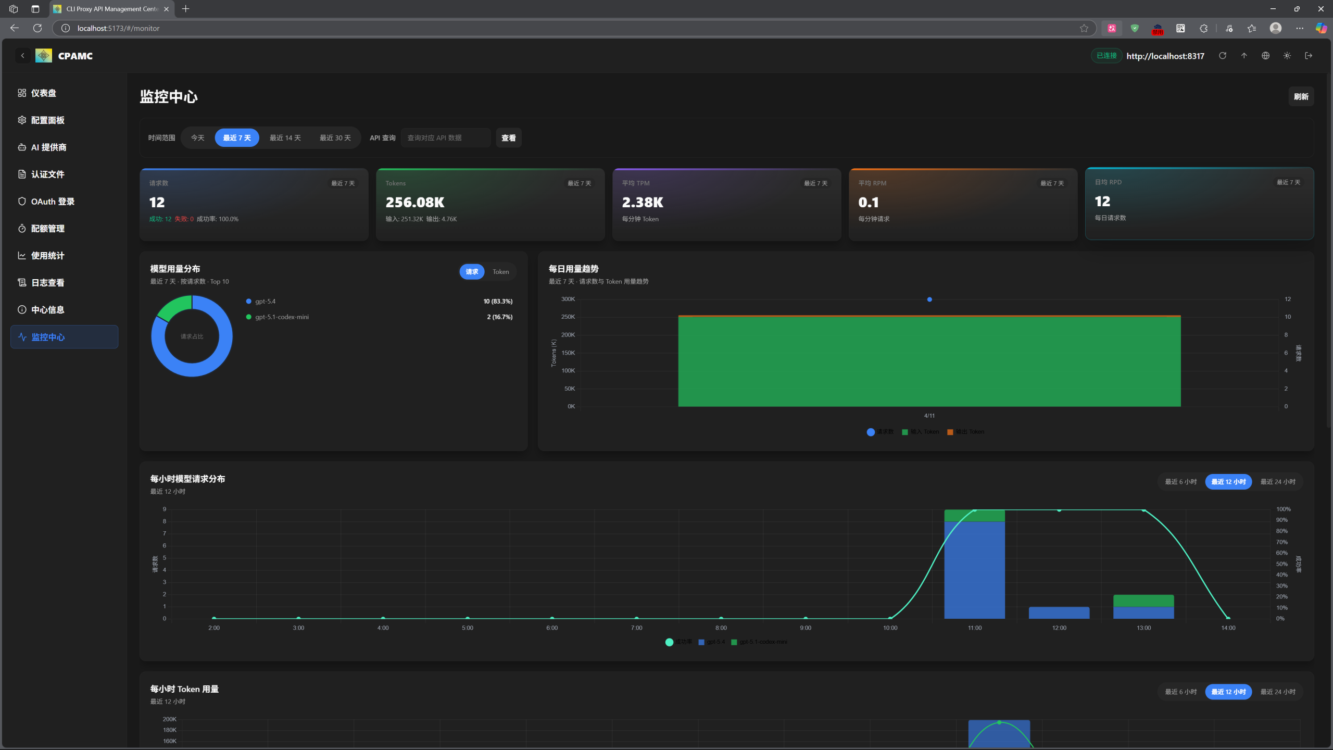The width and height of the screenshot is (1333, 750).
Task: Collapse the sidebar with the back chevron
Action: [x=22, y=56]
